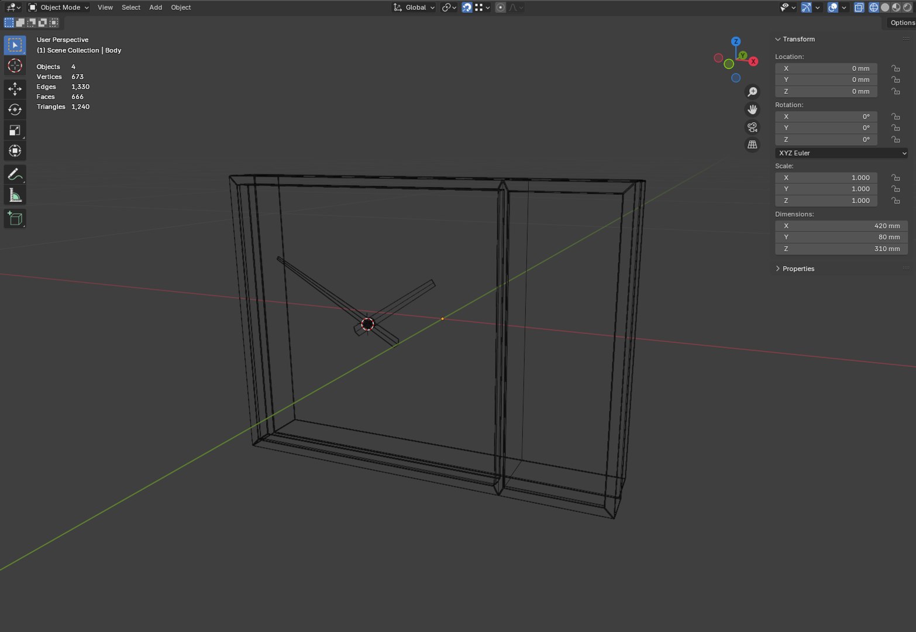This screenshot has width=916, height=632.
Task: Open the XYZ Euler rotation mode dropdown
Action: (x=841, y=153)
